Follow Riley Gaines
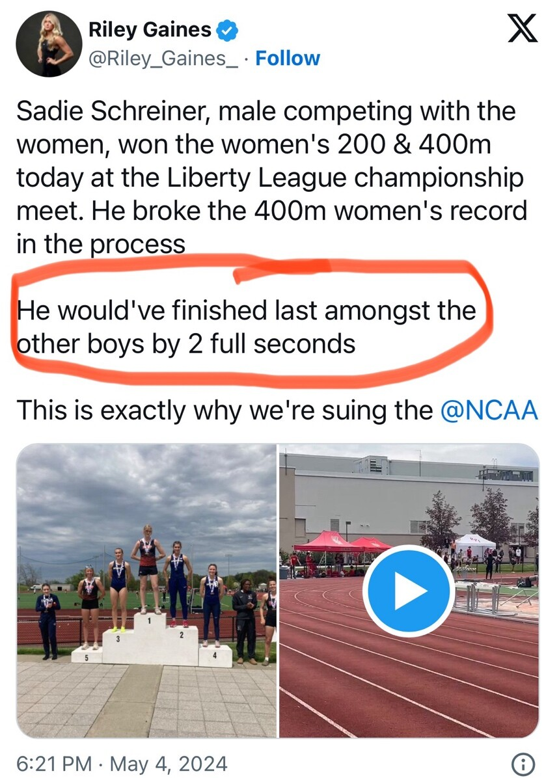The width and height of the screenshot is (559, 778). click(288, 59)
